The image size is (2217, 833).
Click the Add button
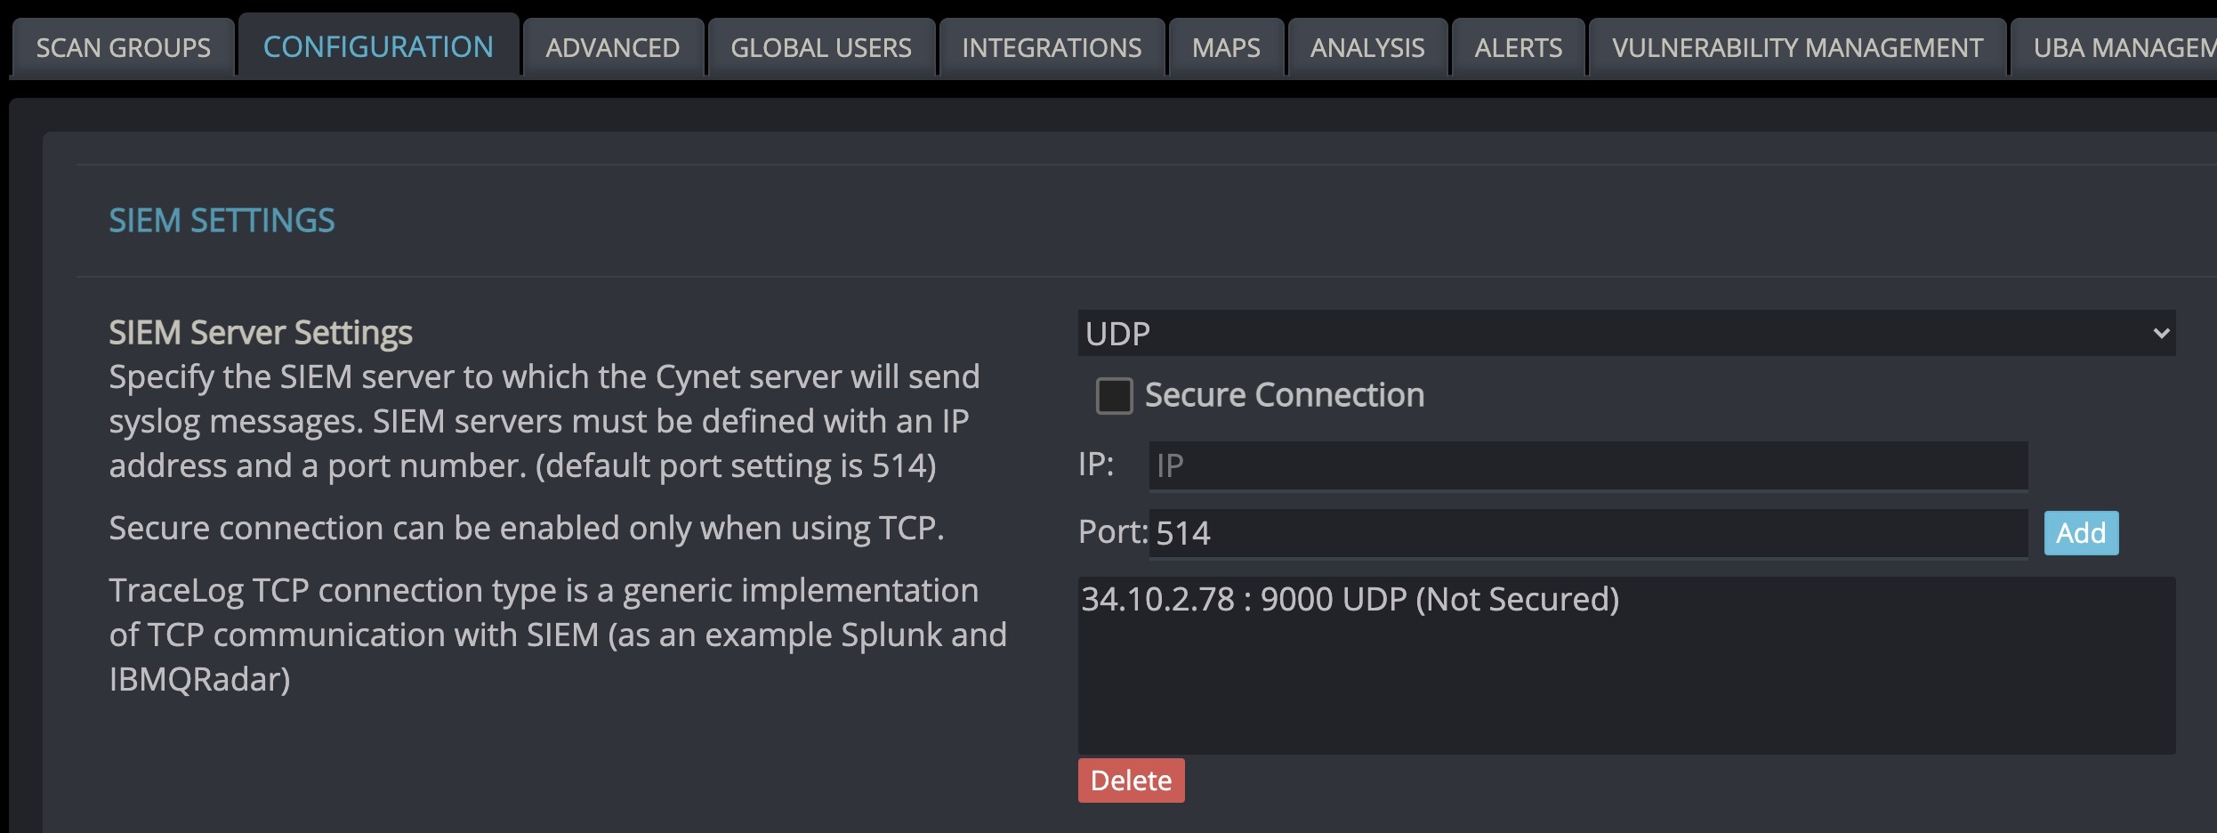coord(2081,532)
